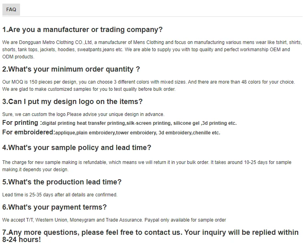Click the 'payment terms' heading
Screen dimensions: 303x248
(54, 207)
